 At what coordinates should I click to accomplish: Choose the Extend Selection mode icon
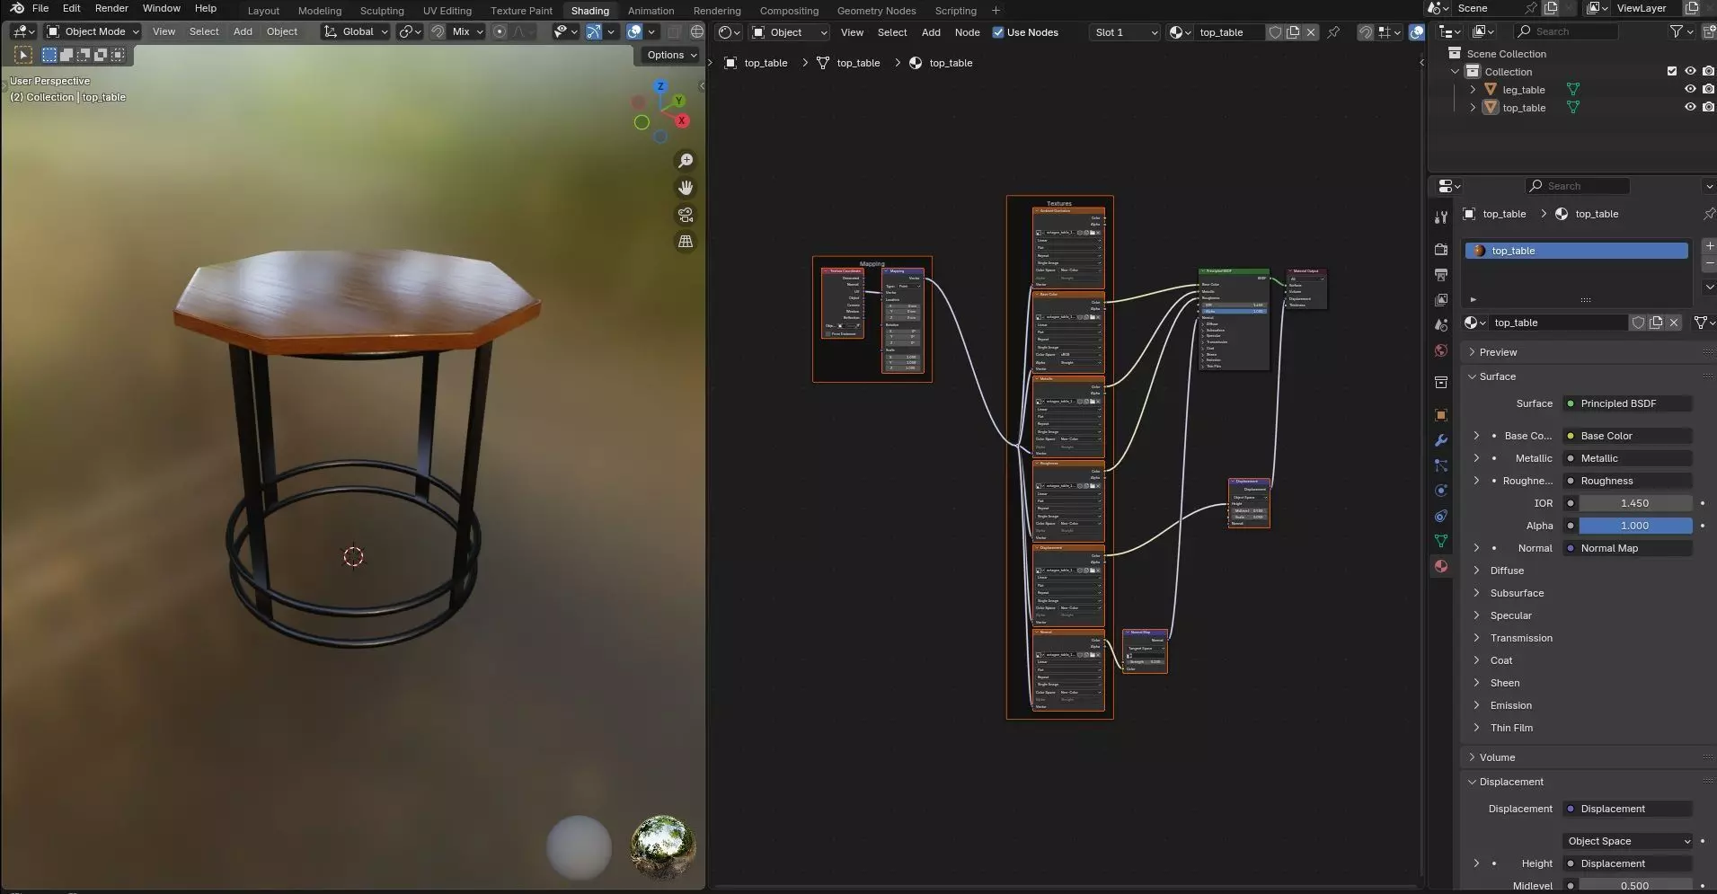[x=66, y=55]
